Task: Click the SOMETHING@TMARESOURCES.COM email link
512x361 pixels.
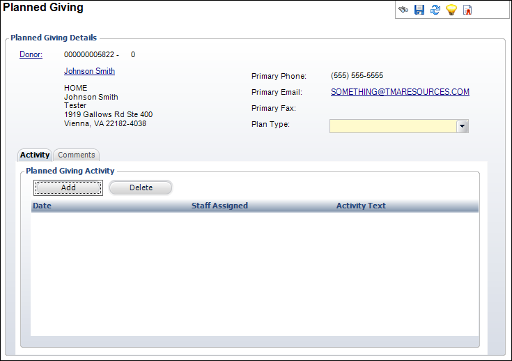Action: (400, 92)
